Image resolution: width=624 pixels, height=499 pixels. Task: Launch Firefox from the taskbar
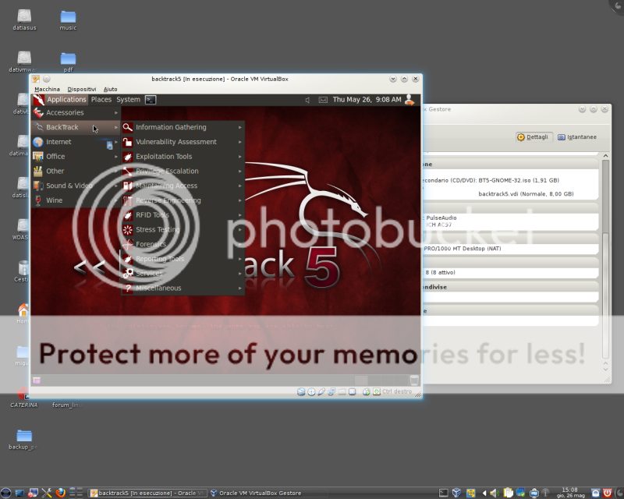pos(61,494)
